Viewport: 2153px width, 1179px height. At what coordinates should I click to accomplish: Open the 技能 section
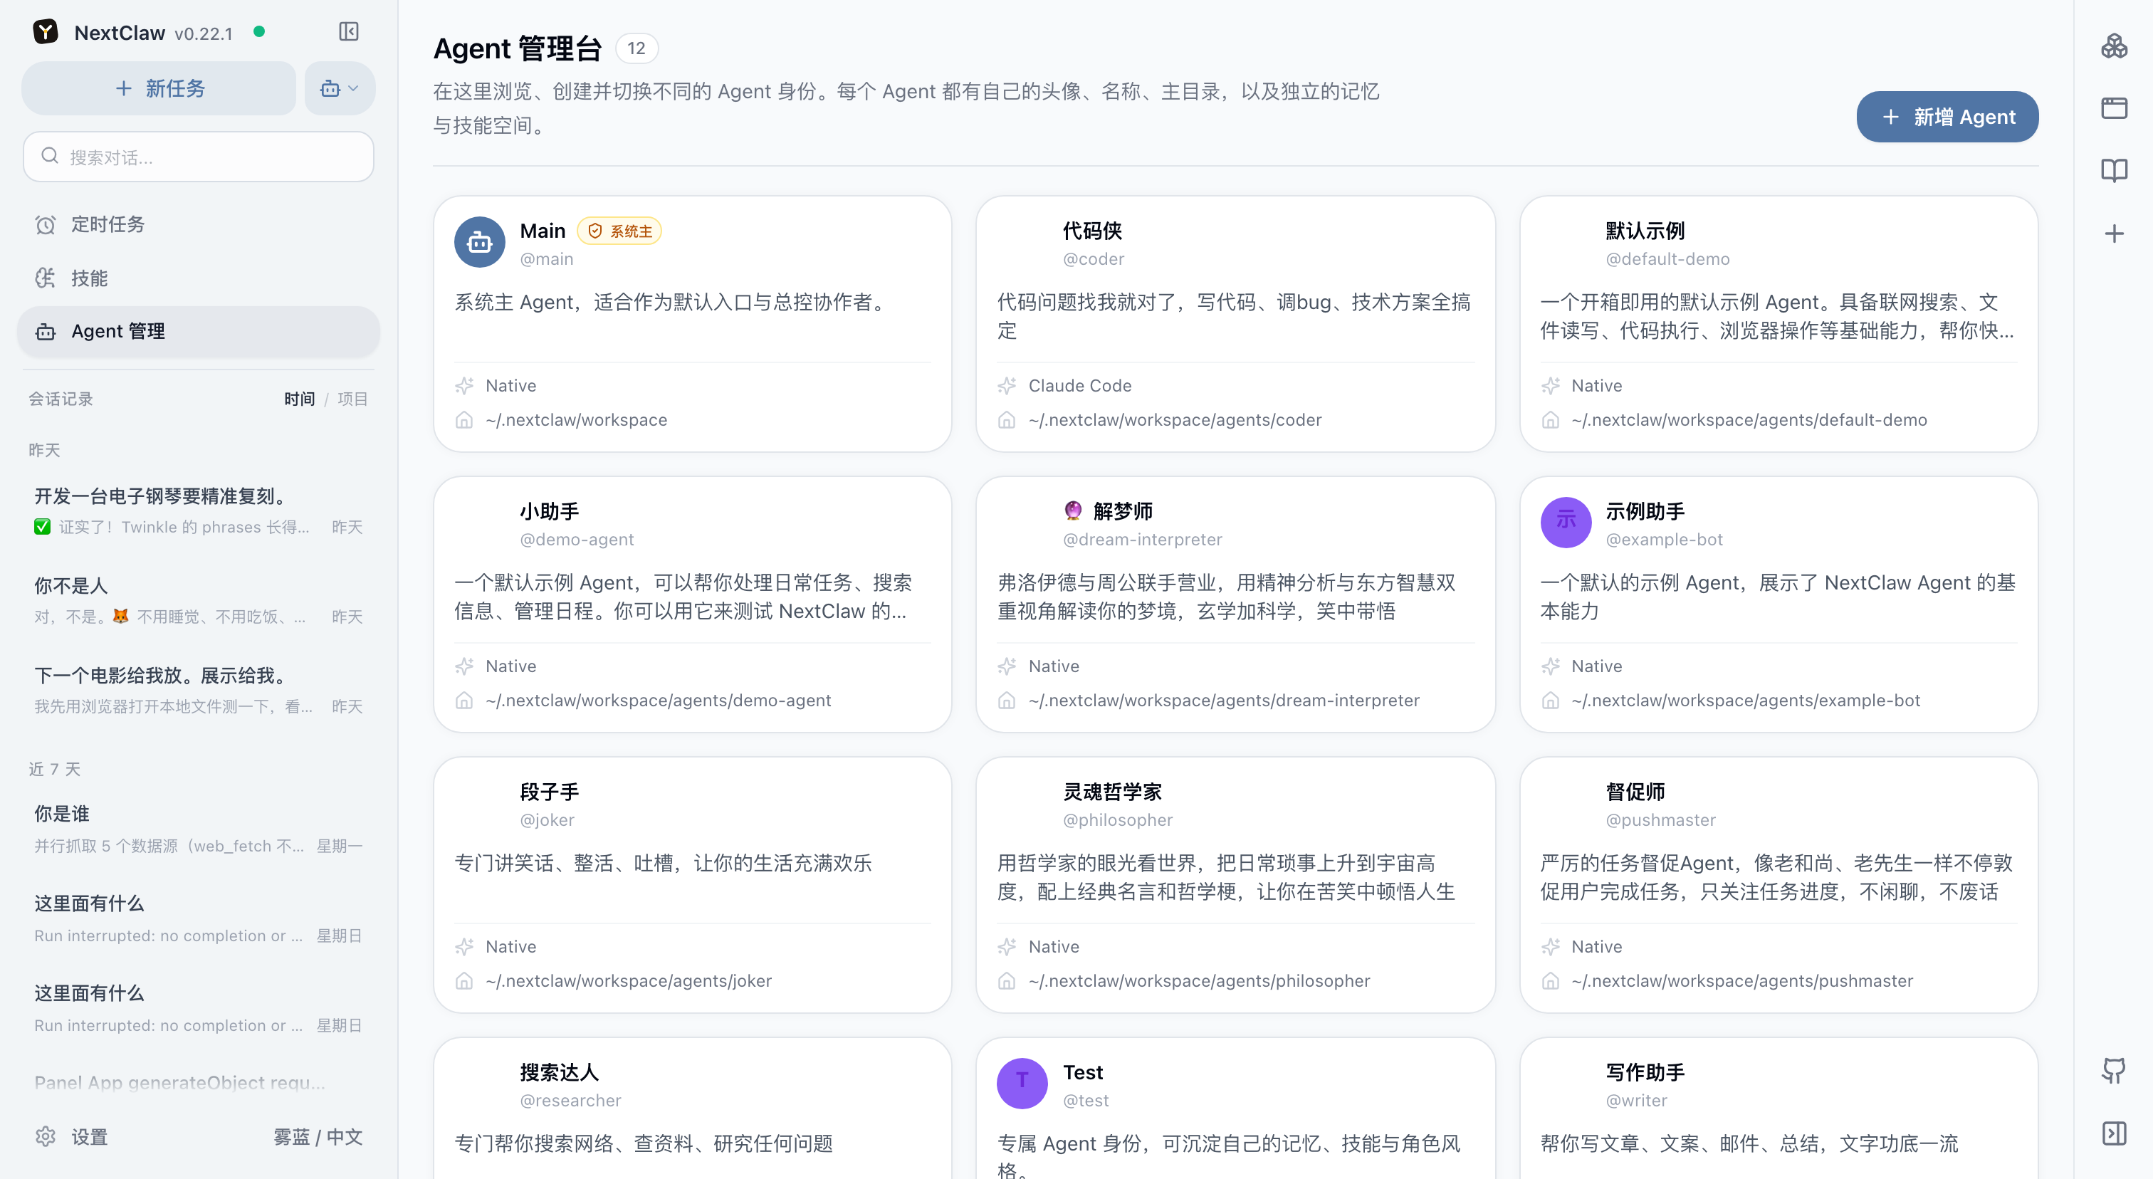[198, 278]
